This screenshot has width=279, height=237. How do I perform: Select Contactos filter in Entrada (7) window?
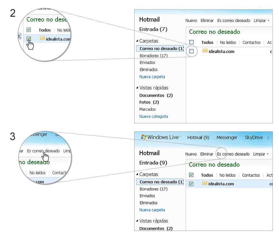(251, 43)
